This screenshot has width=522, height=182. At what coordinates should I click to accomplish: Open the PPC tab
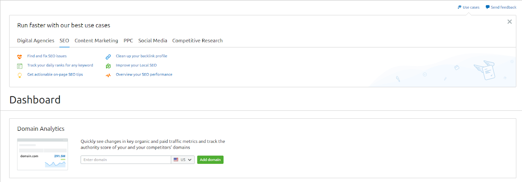coord(128,41)
